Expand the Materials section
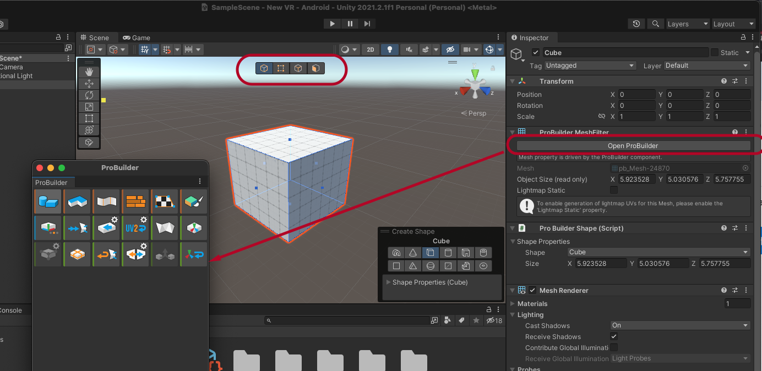 point(513,304)
